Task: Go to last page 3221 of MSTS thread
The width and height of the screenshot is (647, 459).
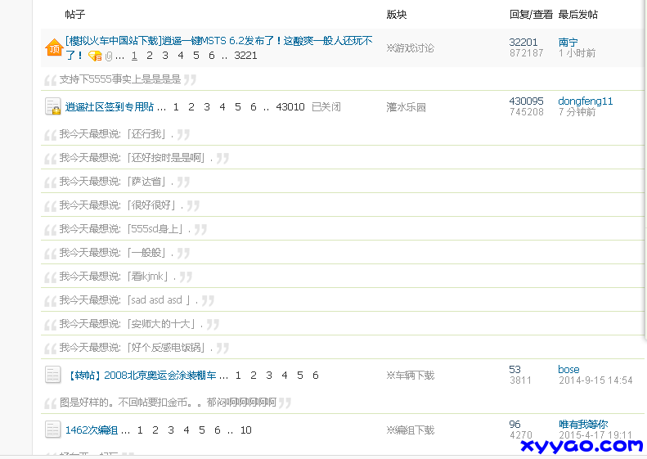Action: (245, 56)
